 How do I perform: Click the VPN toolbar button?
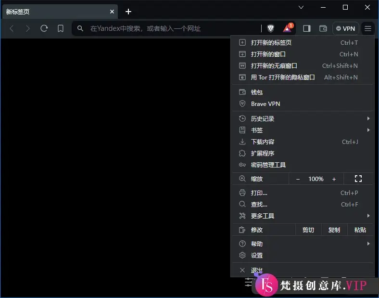[346, 28]
